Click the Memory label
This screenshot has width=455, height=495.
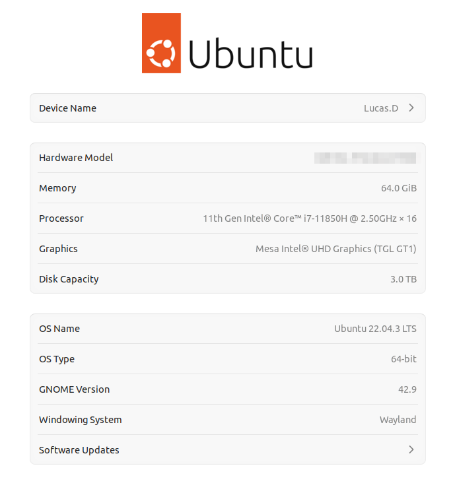pos(57,188)
